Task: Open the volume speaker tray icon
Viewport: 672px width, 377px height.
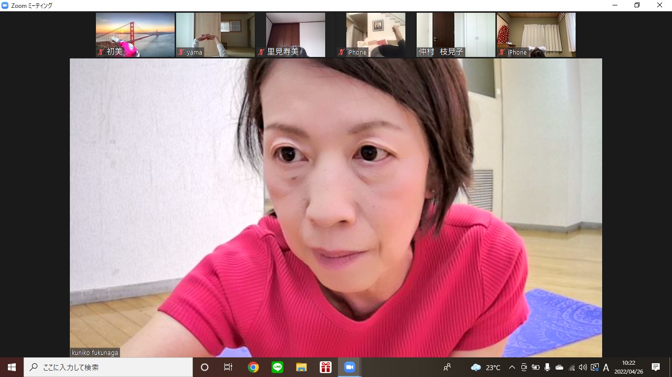Action: pos(583,367)
